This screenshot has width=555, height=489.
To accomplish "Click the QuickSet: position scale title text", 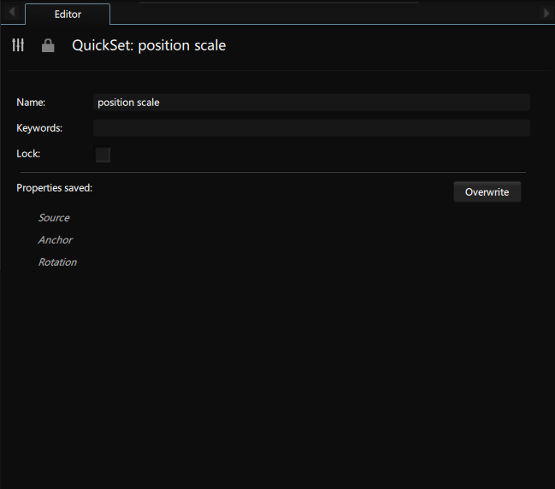I will [x=149, y=45].
